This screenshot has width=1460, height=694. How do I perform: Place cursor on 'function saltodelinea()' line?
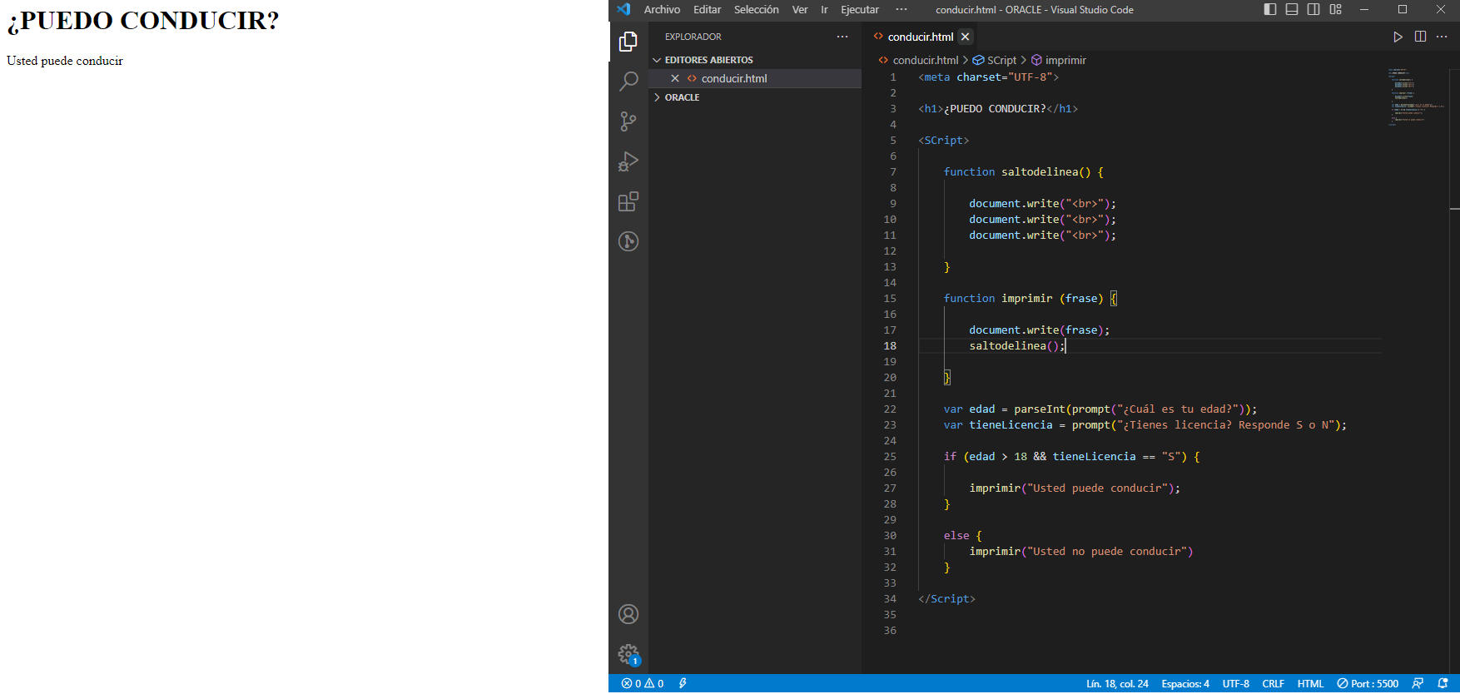coord(1023,172)
